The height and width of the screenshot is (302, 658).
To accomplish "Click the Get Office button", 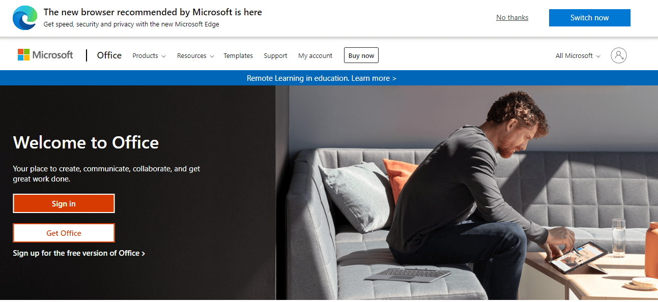I will click(x=64, y=233).
